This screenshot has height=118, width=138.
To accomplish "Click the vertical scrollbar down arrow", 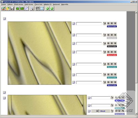I will pos(136,114).
